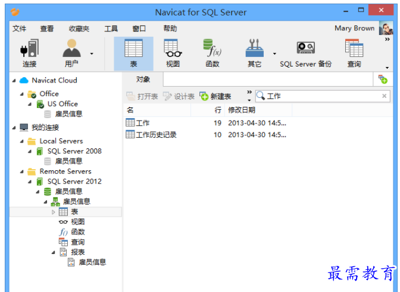Image resolution: width=400 pixels, height=292 pixels.
Task: Click the SQL Server 2008 server icon
Action: pos(39,151)
